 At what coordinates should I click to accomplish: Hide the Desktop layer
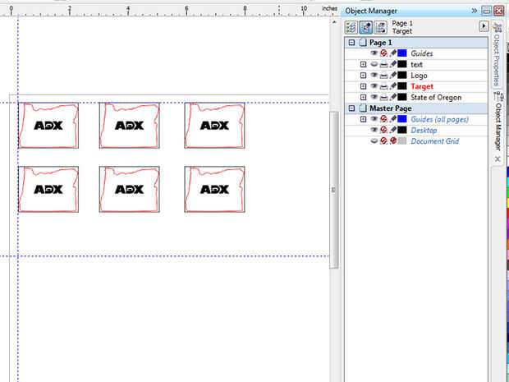(374, 130)
